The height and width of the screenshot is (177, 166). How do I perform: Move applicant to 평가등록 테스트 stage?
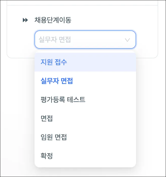(x=63, y=100)
